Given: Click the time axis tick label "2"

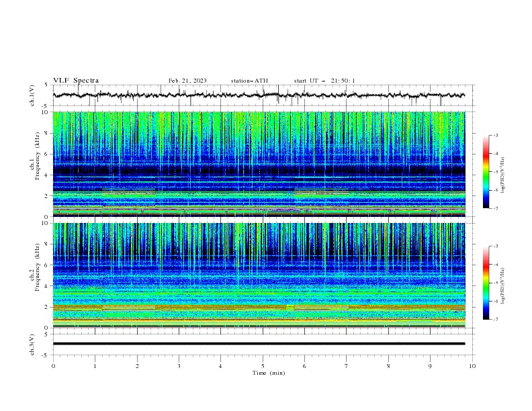Looking at the screenshot, I should click(x=137, y=366).
